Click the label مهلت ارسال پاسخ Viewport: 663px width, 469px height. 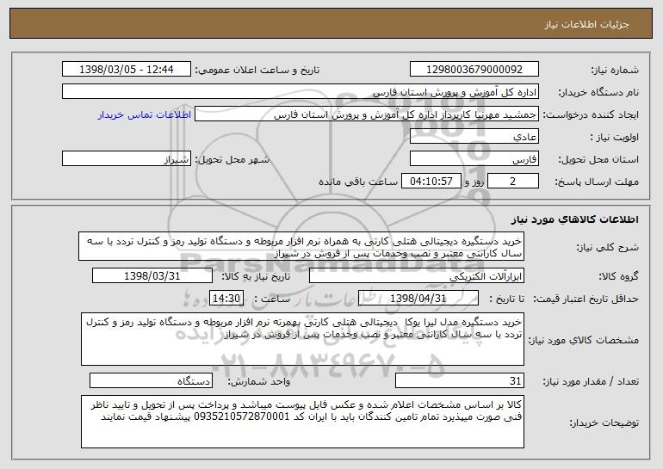pos(597,182)
